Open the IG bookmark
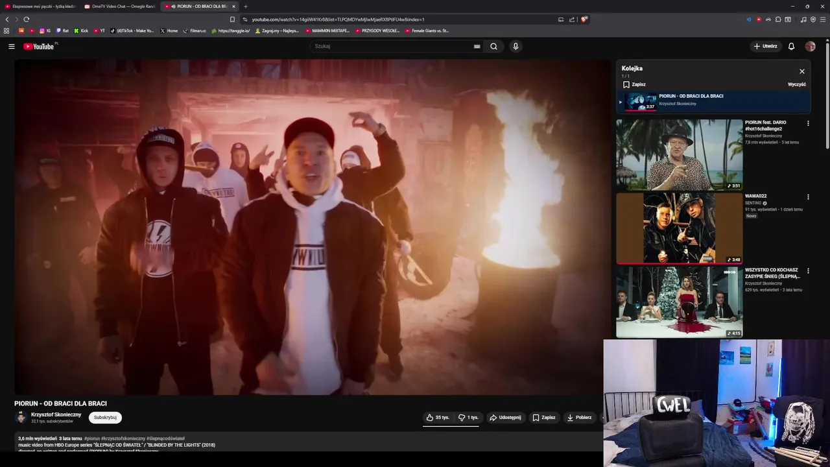This screenshot has height=467, width=830. 45,30
